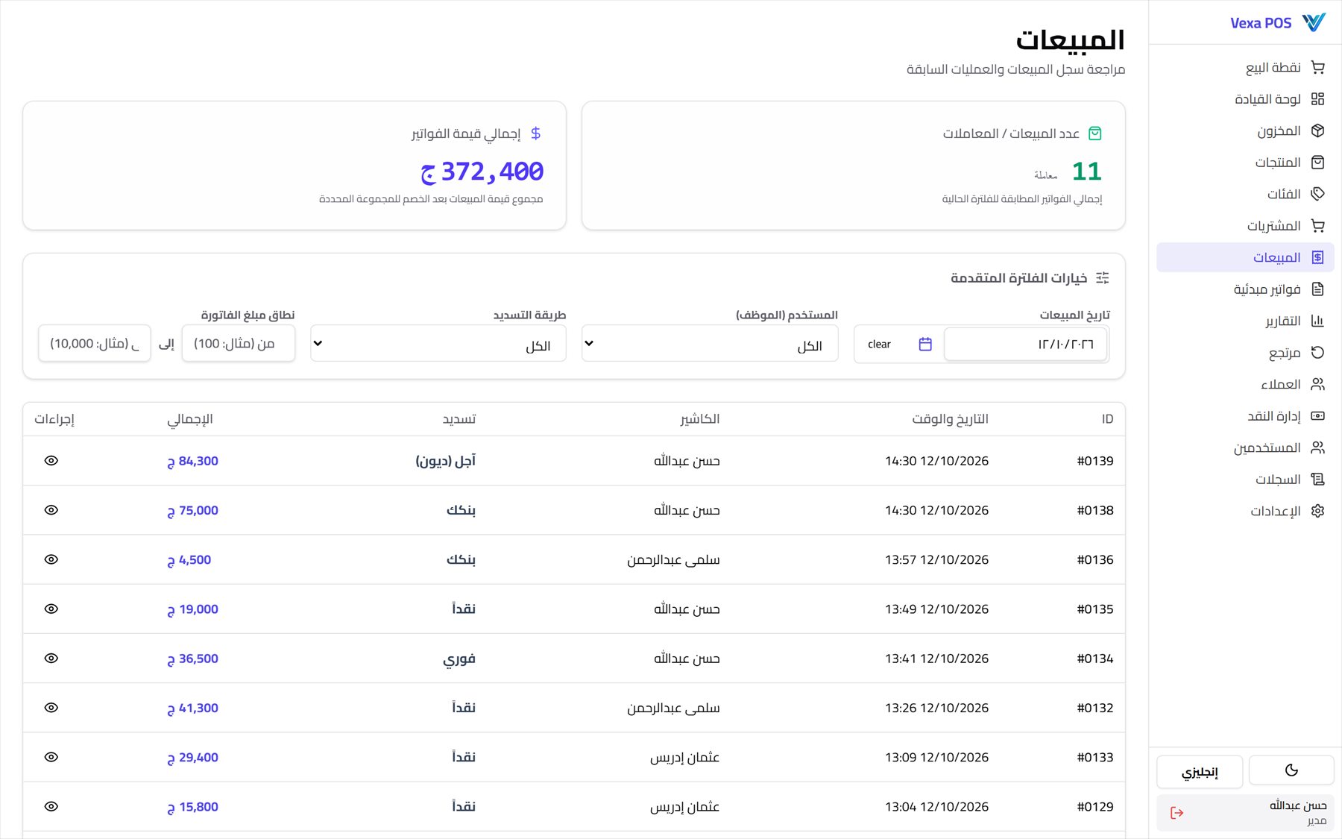Screen dimensions: 1342x839
Task: Click cashier سلمى عبدالرحمن in row #0136
Action: 673,560
